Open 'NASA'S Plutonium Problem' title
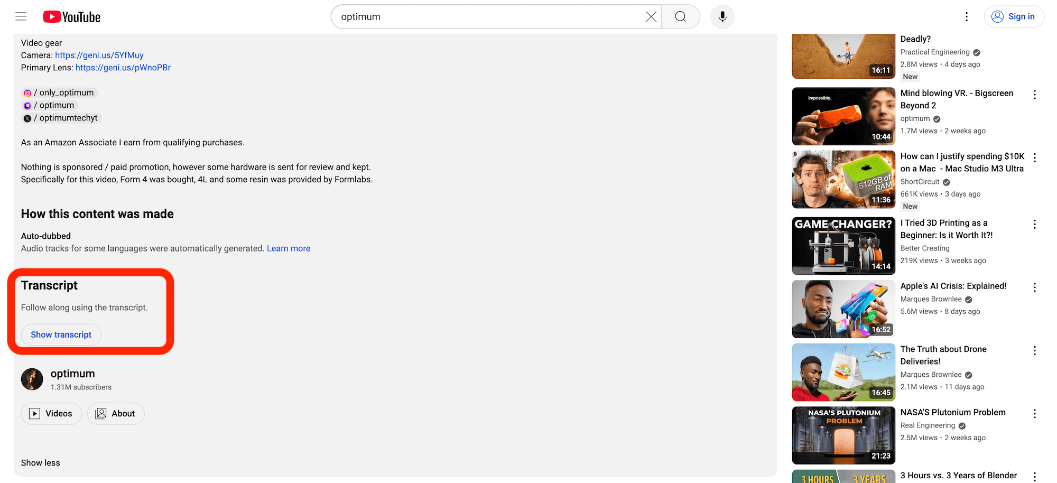 click(953, 412)
